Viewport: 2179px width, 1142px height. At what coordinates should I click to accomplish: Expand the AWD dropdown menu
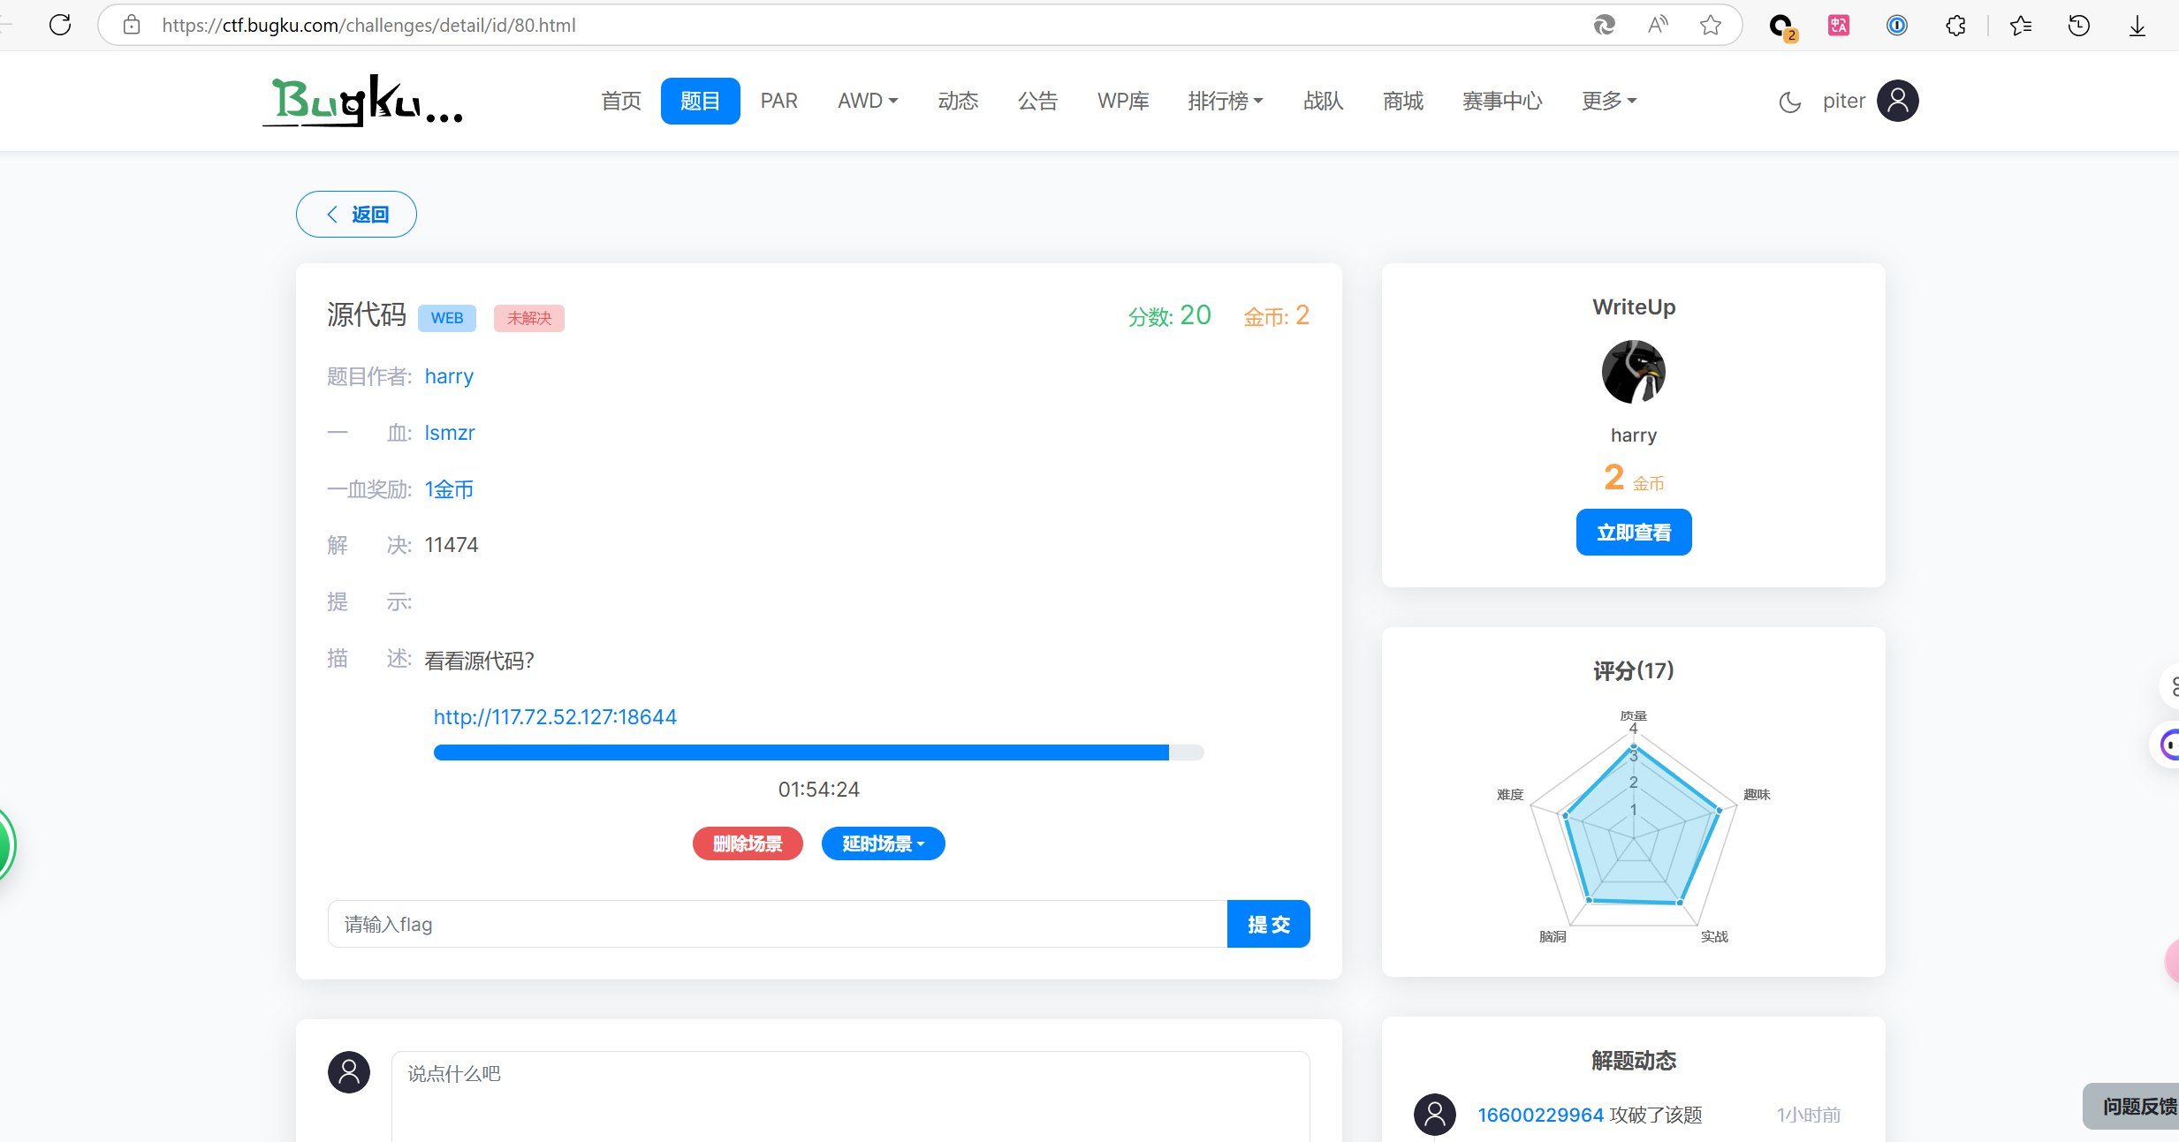point(867,101)
